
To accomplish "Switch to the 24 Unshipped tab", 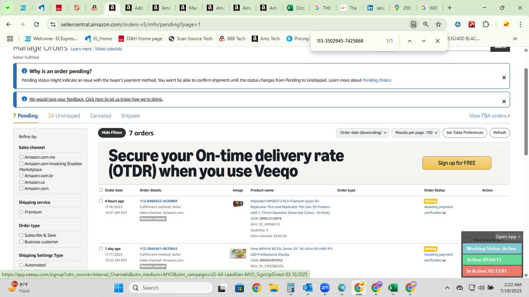I will coord(64,116).
